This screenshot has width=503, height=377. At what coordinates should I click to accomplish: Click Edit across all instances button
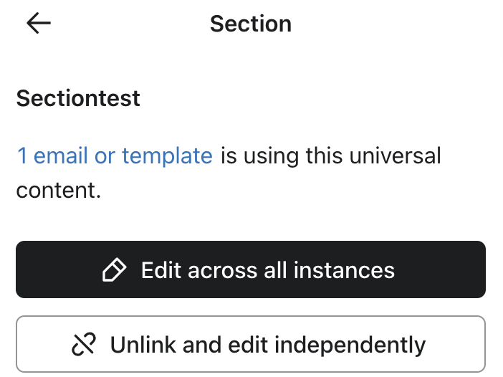pyautogui.click(x=251, y=269)
